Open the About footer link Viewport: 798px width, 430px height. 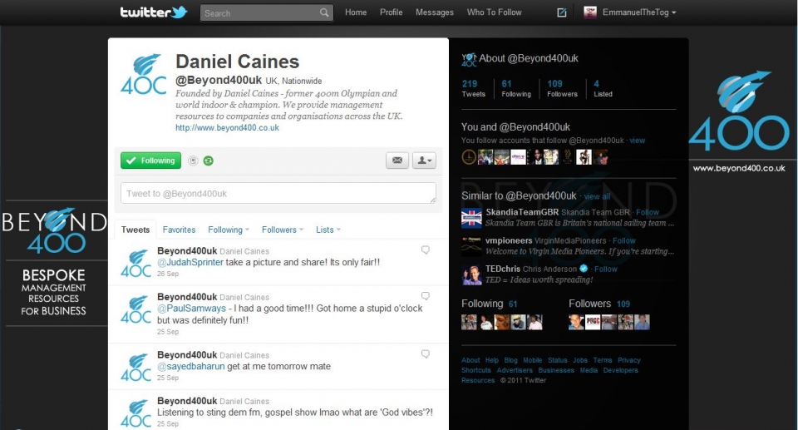pos(470,360)
